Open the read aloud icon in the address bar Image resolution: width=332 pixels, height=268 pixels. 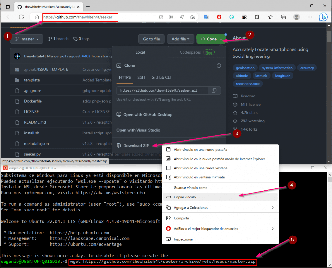[x=182, y=17]
